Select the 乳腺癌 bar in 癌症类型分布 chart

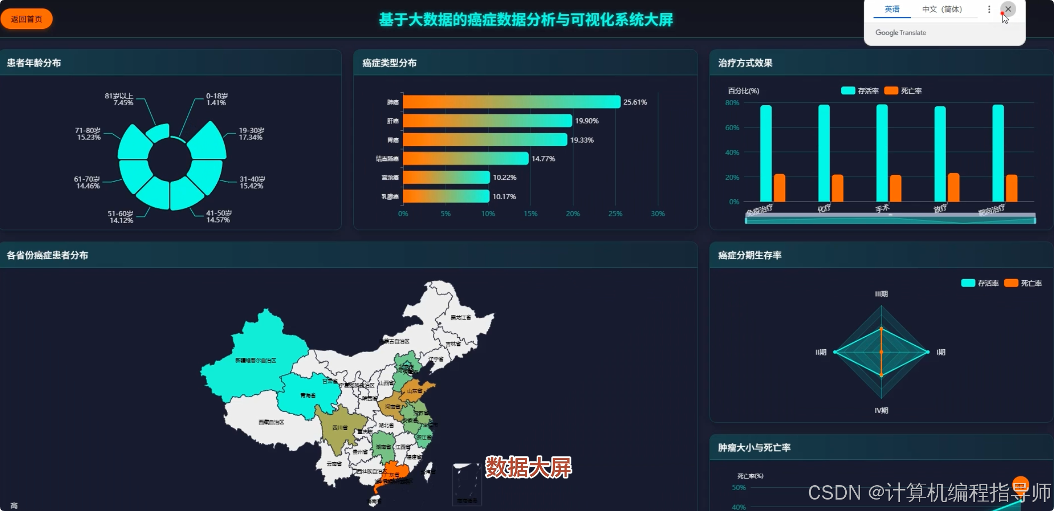tap(445, 196)
